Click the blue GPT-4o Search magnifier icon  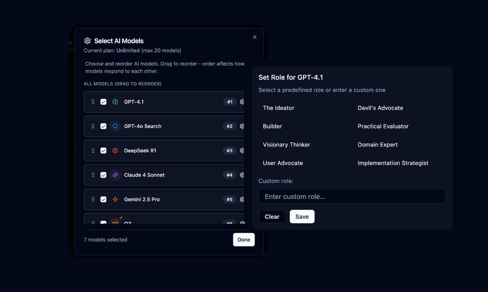(x=115, y=126)
